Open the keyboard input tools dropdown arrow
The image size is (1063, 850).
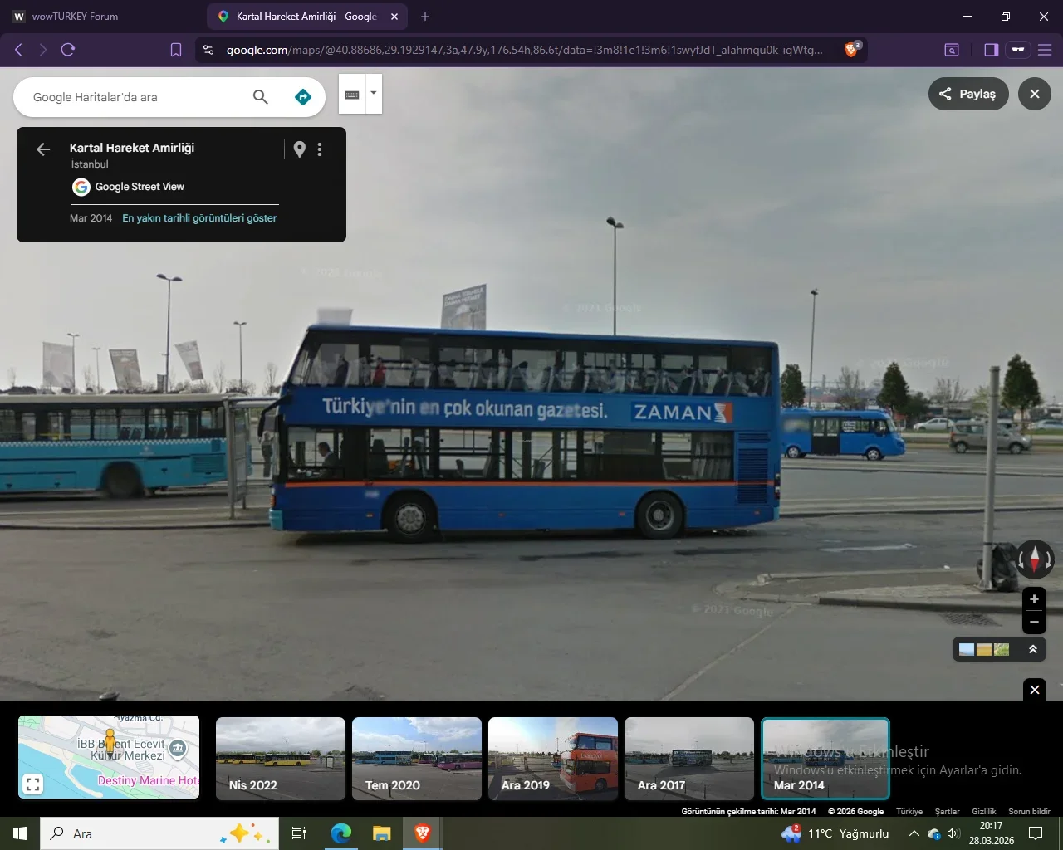tap(374, 93)
